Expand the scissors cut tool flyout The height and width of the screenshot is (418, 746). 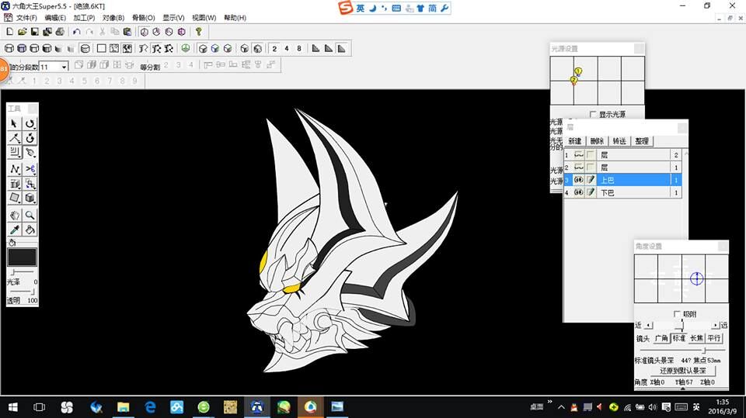[x=30, y=169]
